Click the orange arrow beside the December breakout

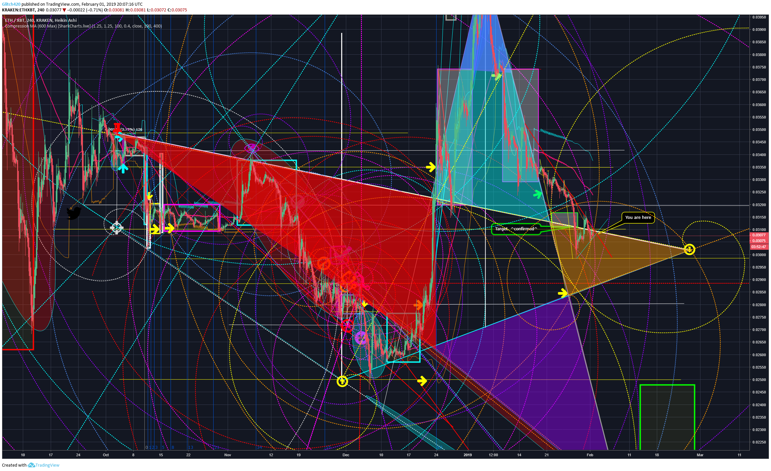point(419,304)
